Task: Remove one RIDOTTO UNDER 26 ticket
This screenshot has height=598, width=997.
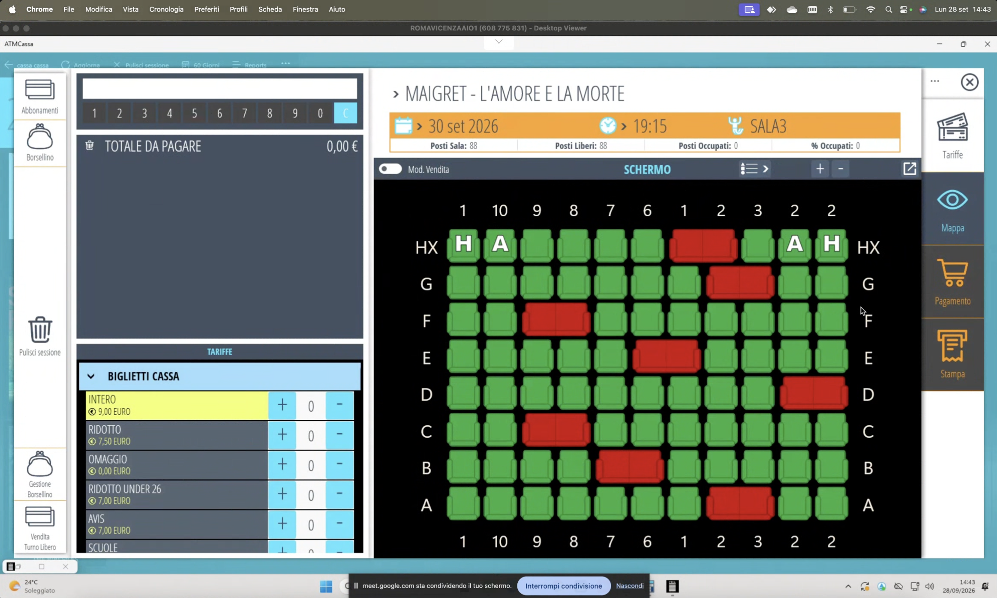Action: click(x=339, y=494)
